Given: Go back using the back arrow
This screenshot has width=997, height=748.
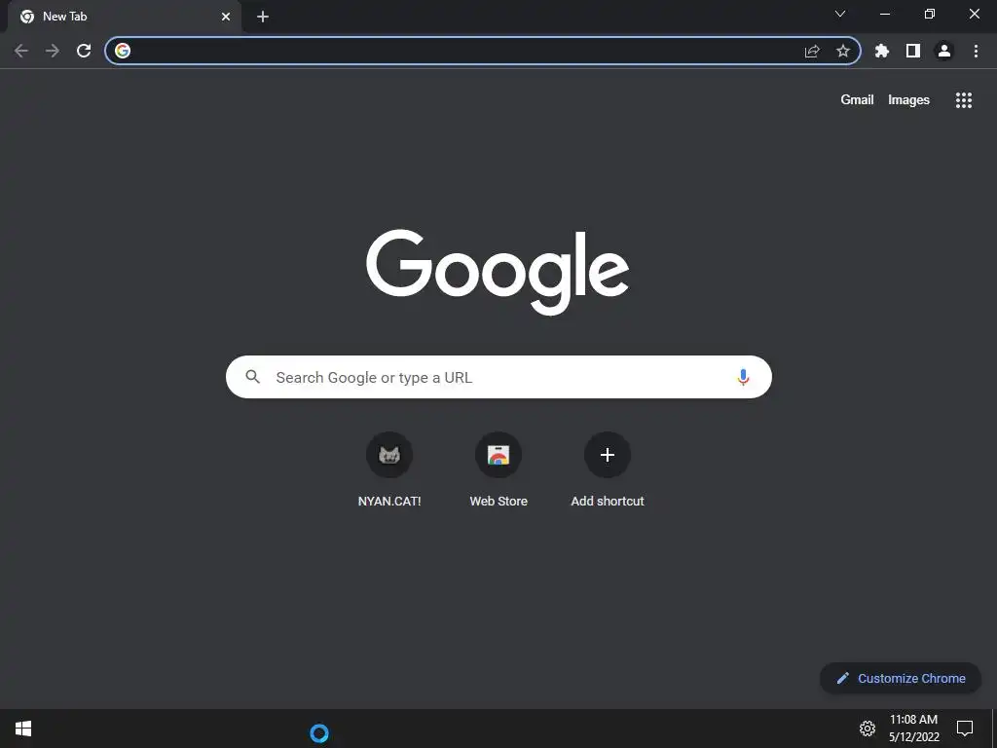Looking at the screenshot, I should click(x=21, y=51).
